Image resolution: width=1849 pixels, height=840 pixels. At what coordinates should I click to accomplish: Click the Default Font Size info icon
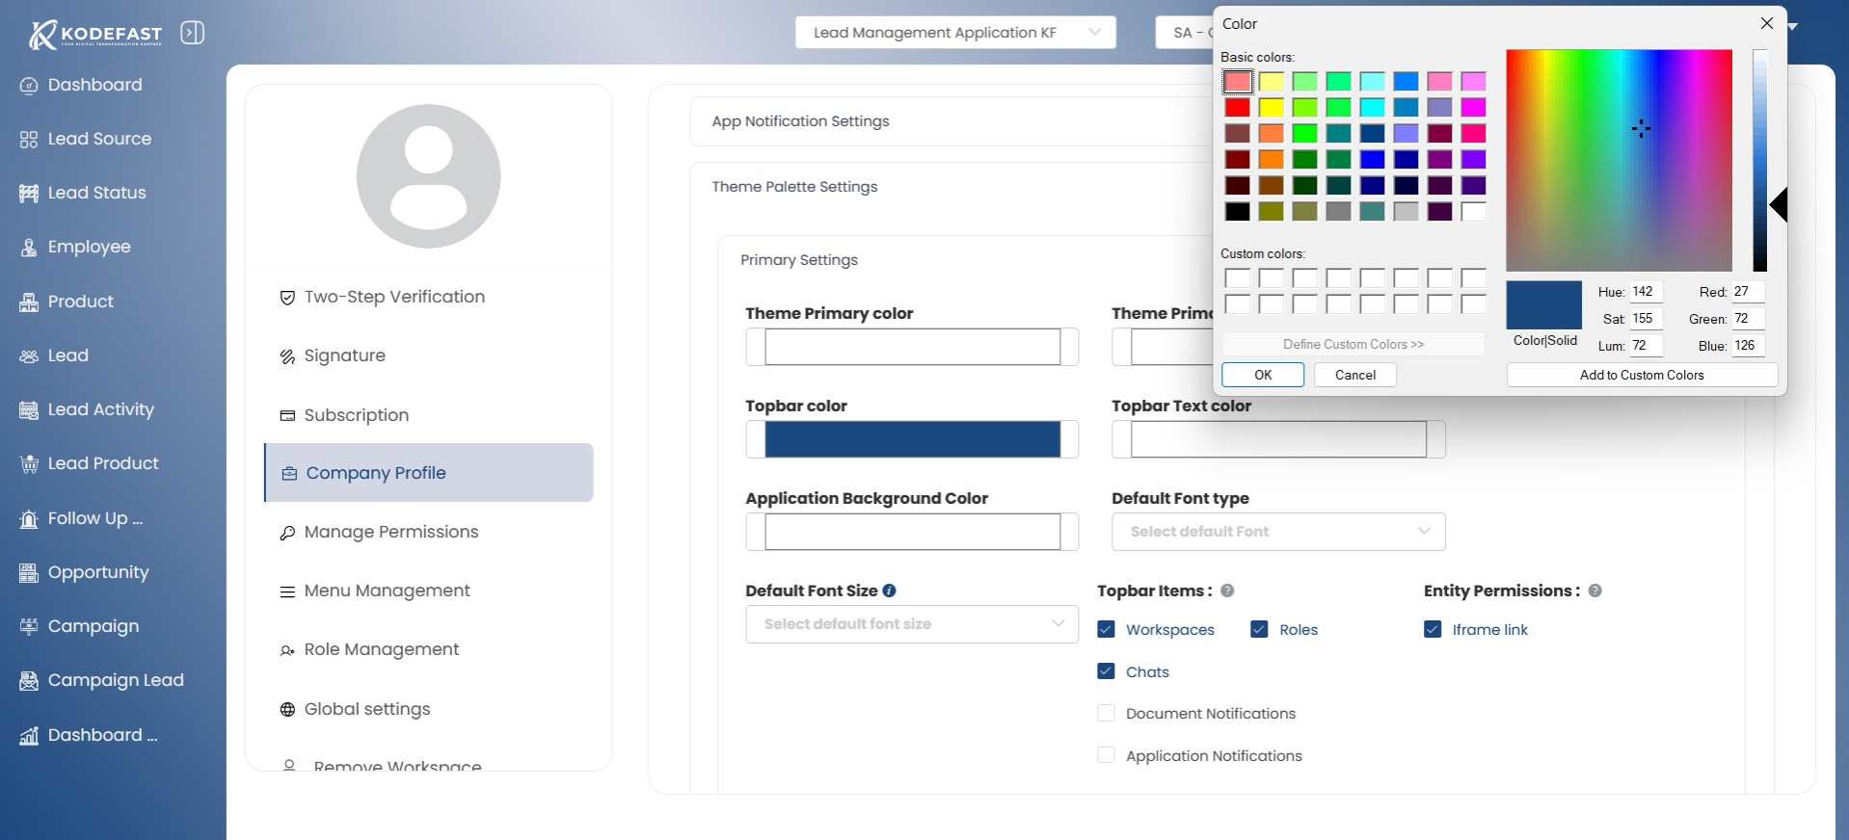[x=889, y=591]
